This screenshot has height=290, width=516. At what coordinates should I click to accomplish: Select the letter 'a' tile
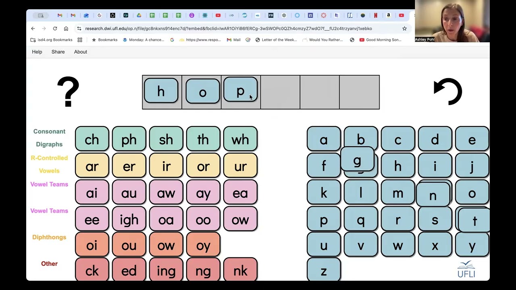pyautogui.click(x=324, y=139)
